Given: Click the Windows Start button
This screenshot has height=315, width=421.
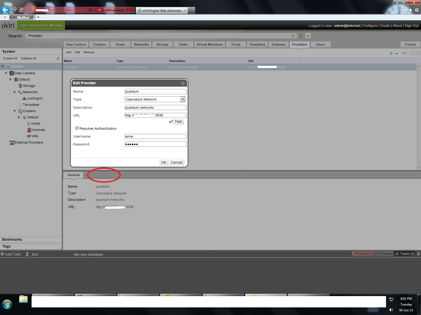Looking at the screenshot, I should tap(7, 304).
